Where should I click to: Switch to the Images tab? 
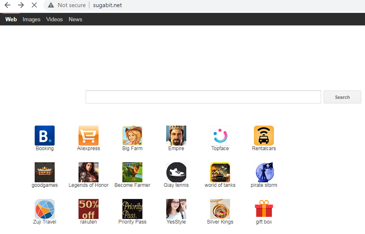[31, 20]
